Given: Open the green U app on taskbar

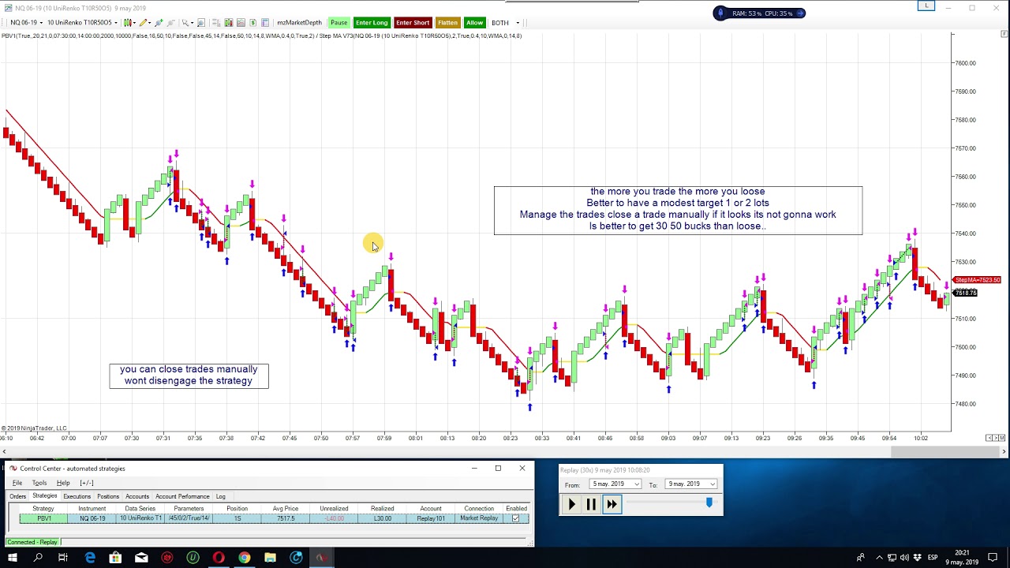Looking at the screenshot, I should (193, 558).
